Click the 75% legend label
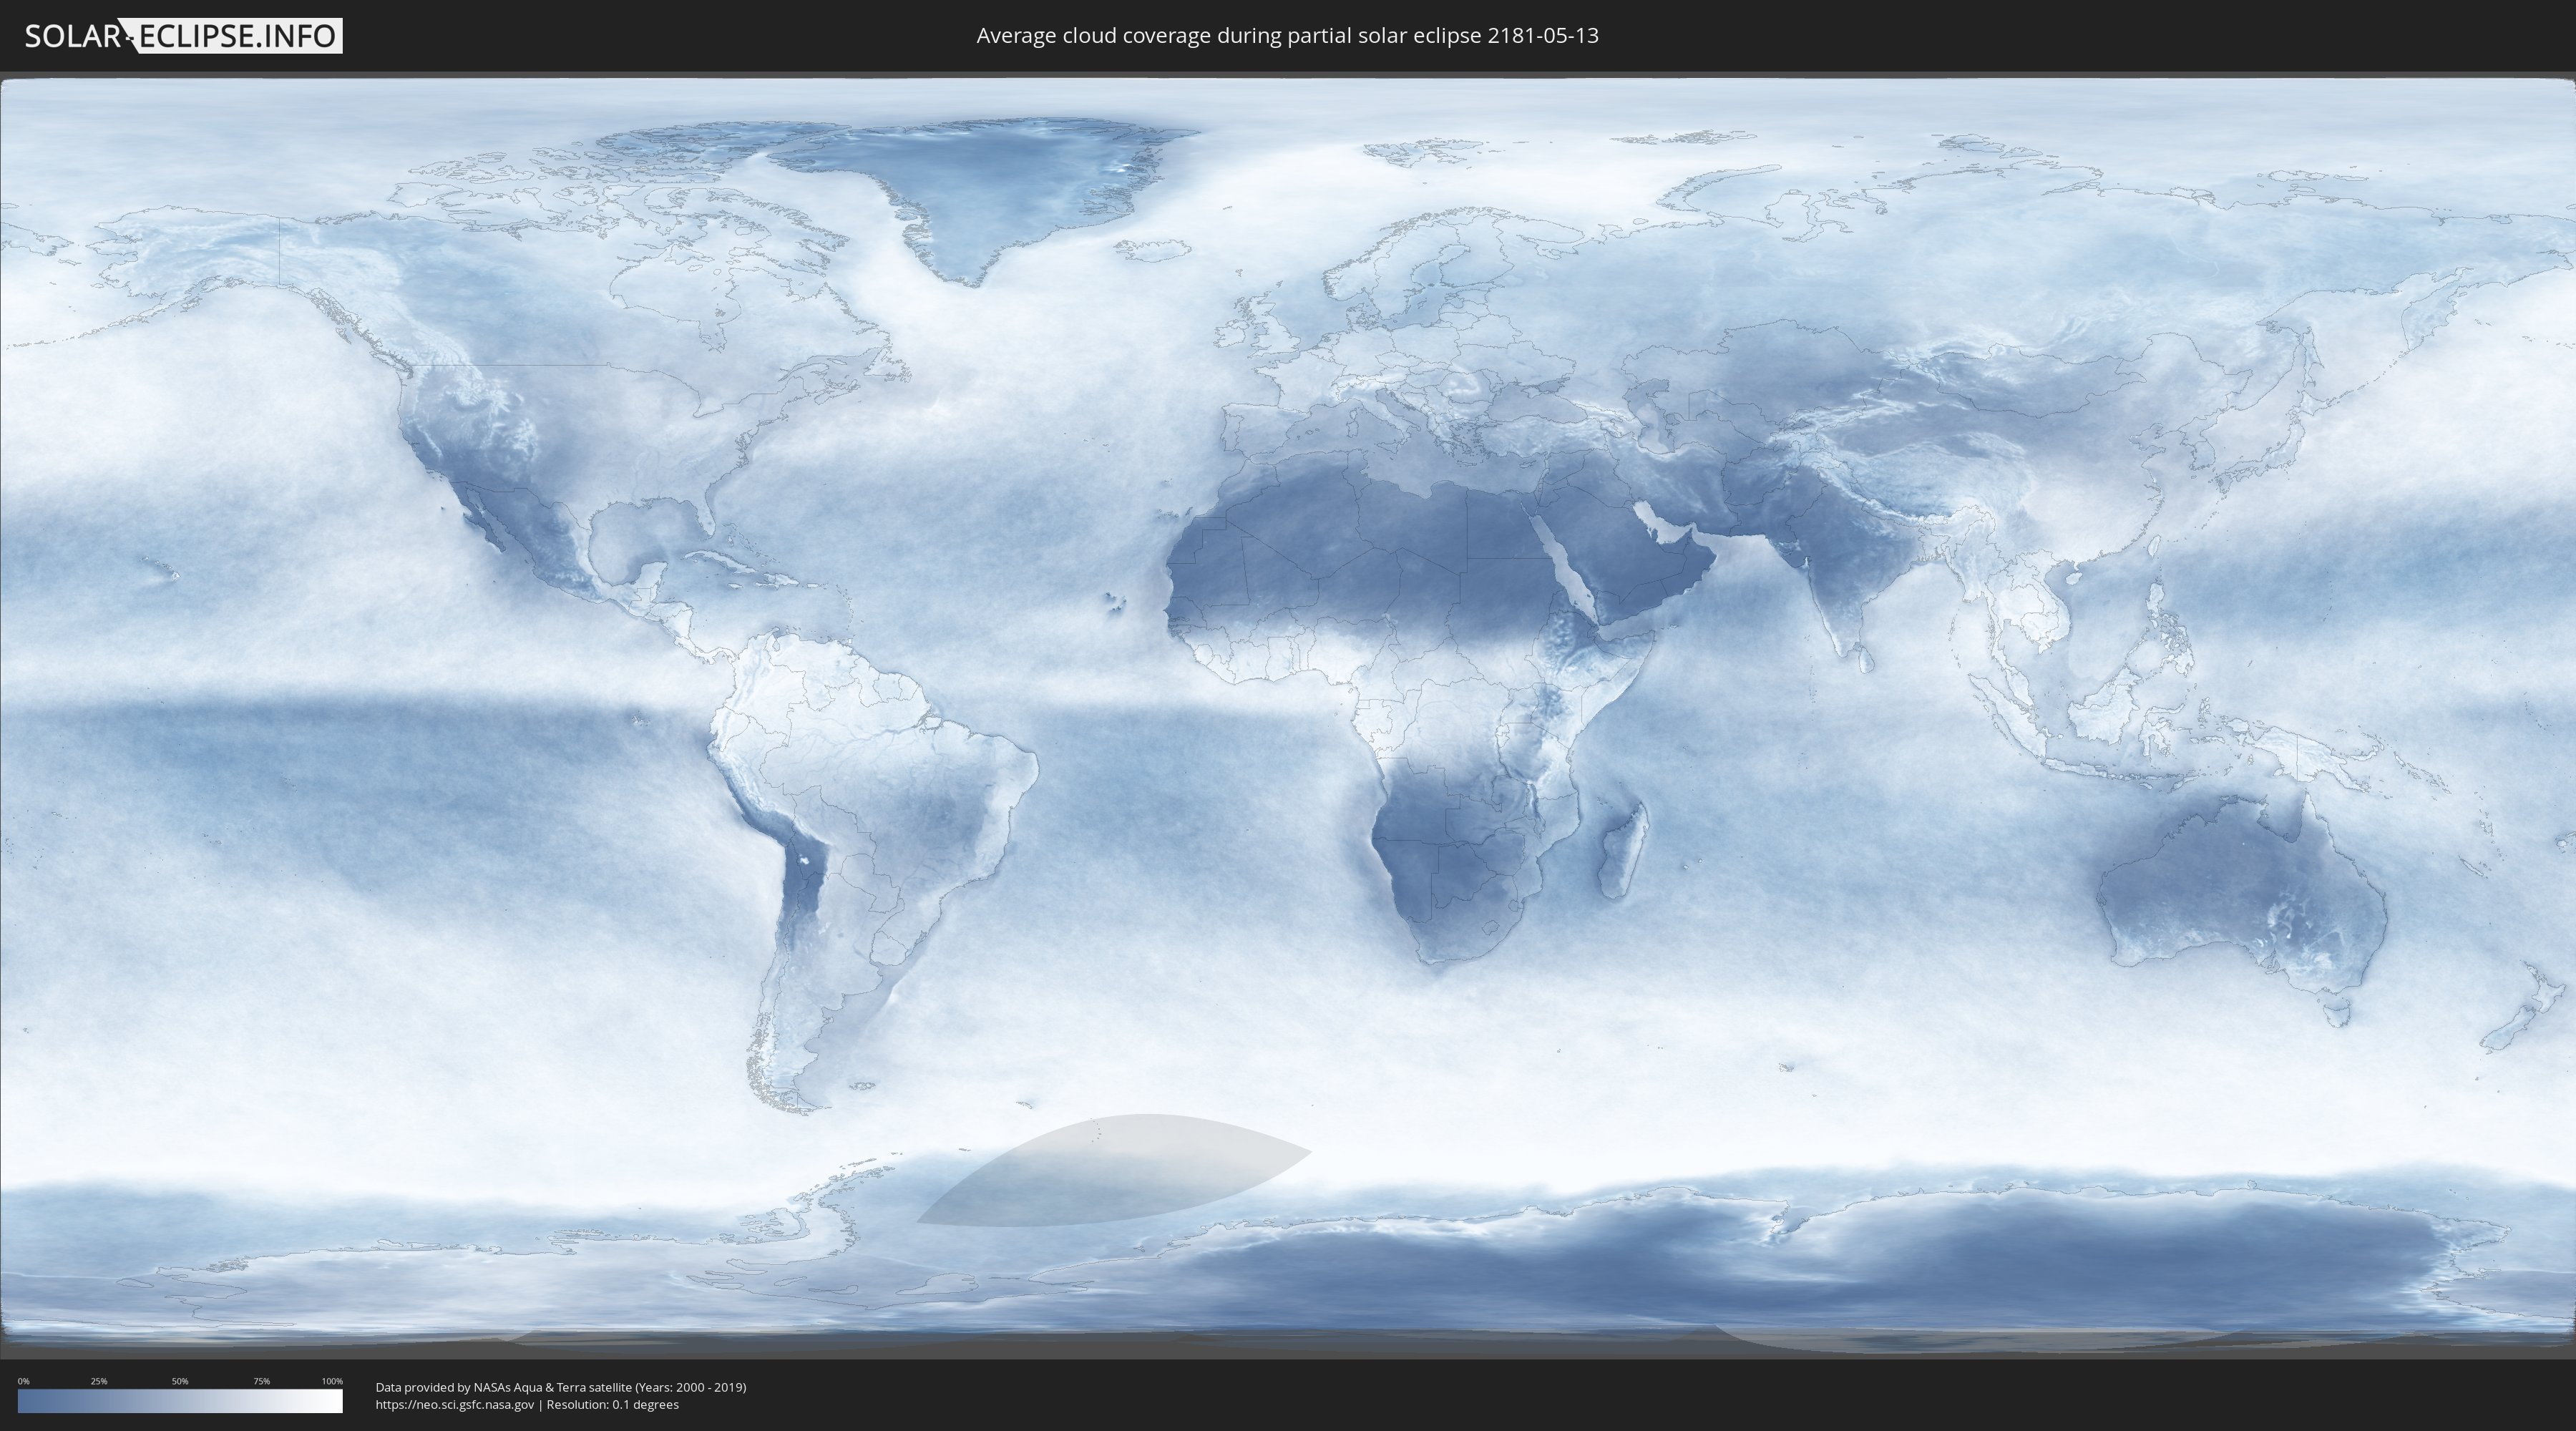The width and height of the screenshot is (2576, 1431). pos(261,1381)
